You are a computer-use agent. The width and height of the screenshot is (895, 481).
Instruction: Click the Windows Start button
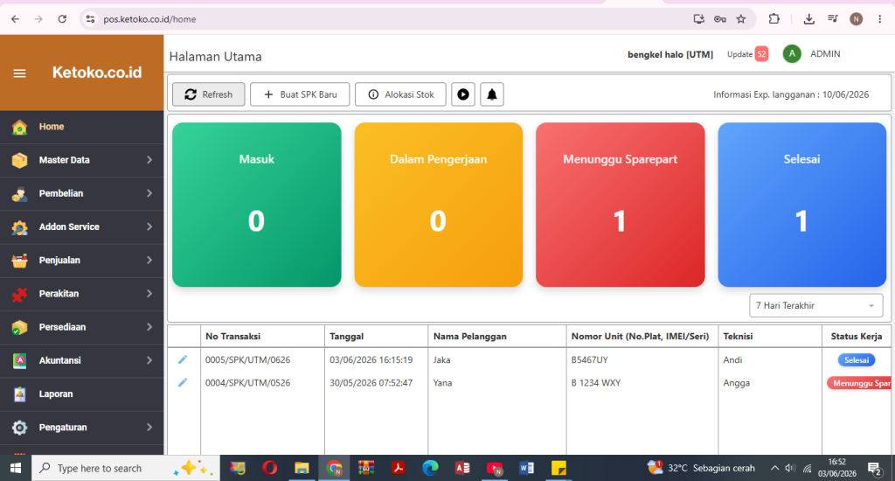16,468
